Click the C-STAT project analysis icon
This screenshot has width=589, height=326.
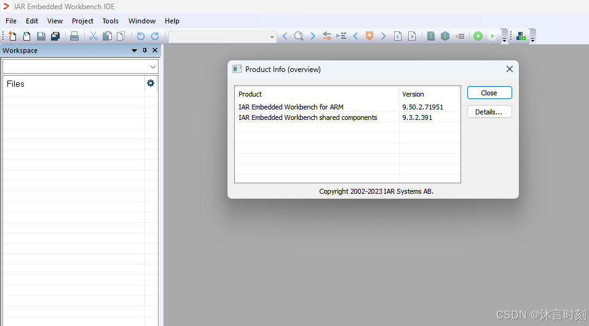521,36
